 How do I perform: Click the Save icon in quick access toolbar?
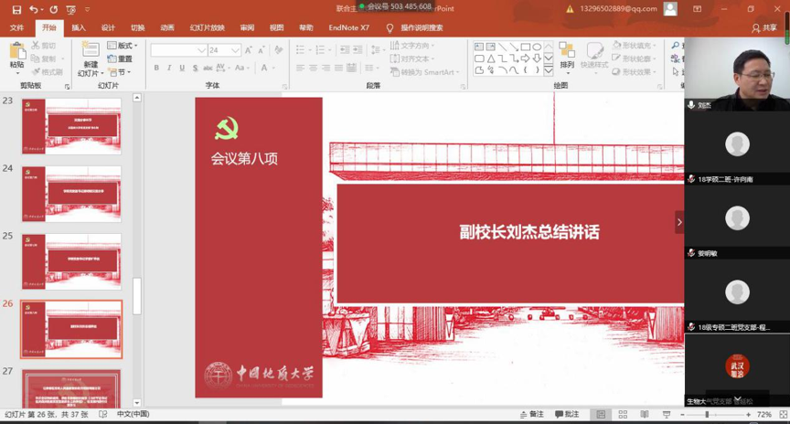click(16, 9)
